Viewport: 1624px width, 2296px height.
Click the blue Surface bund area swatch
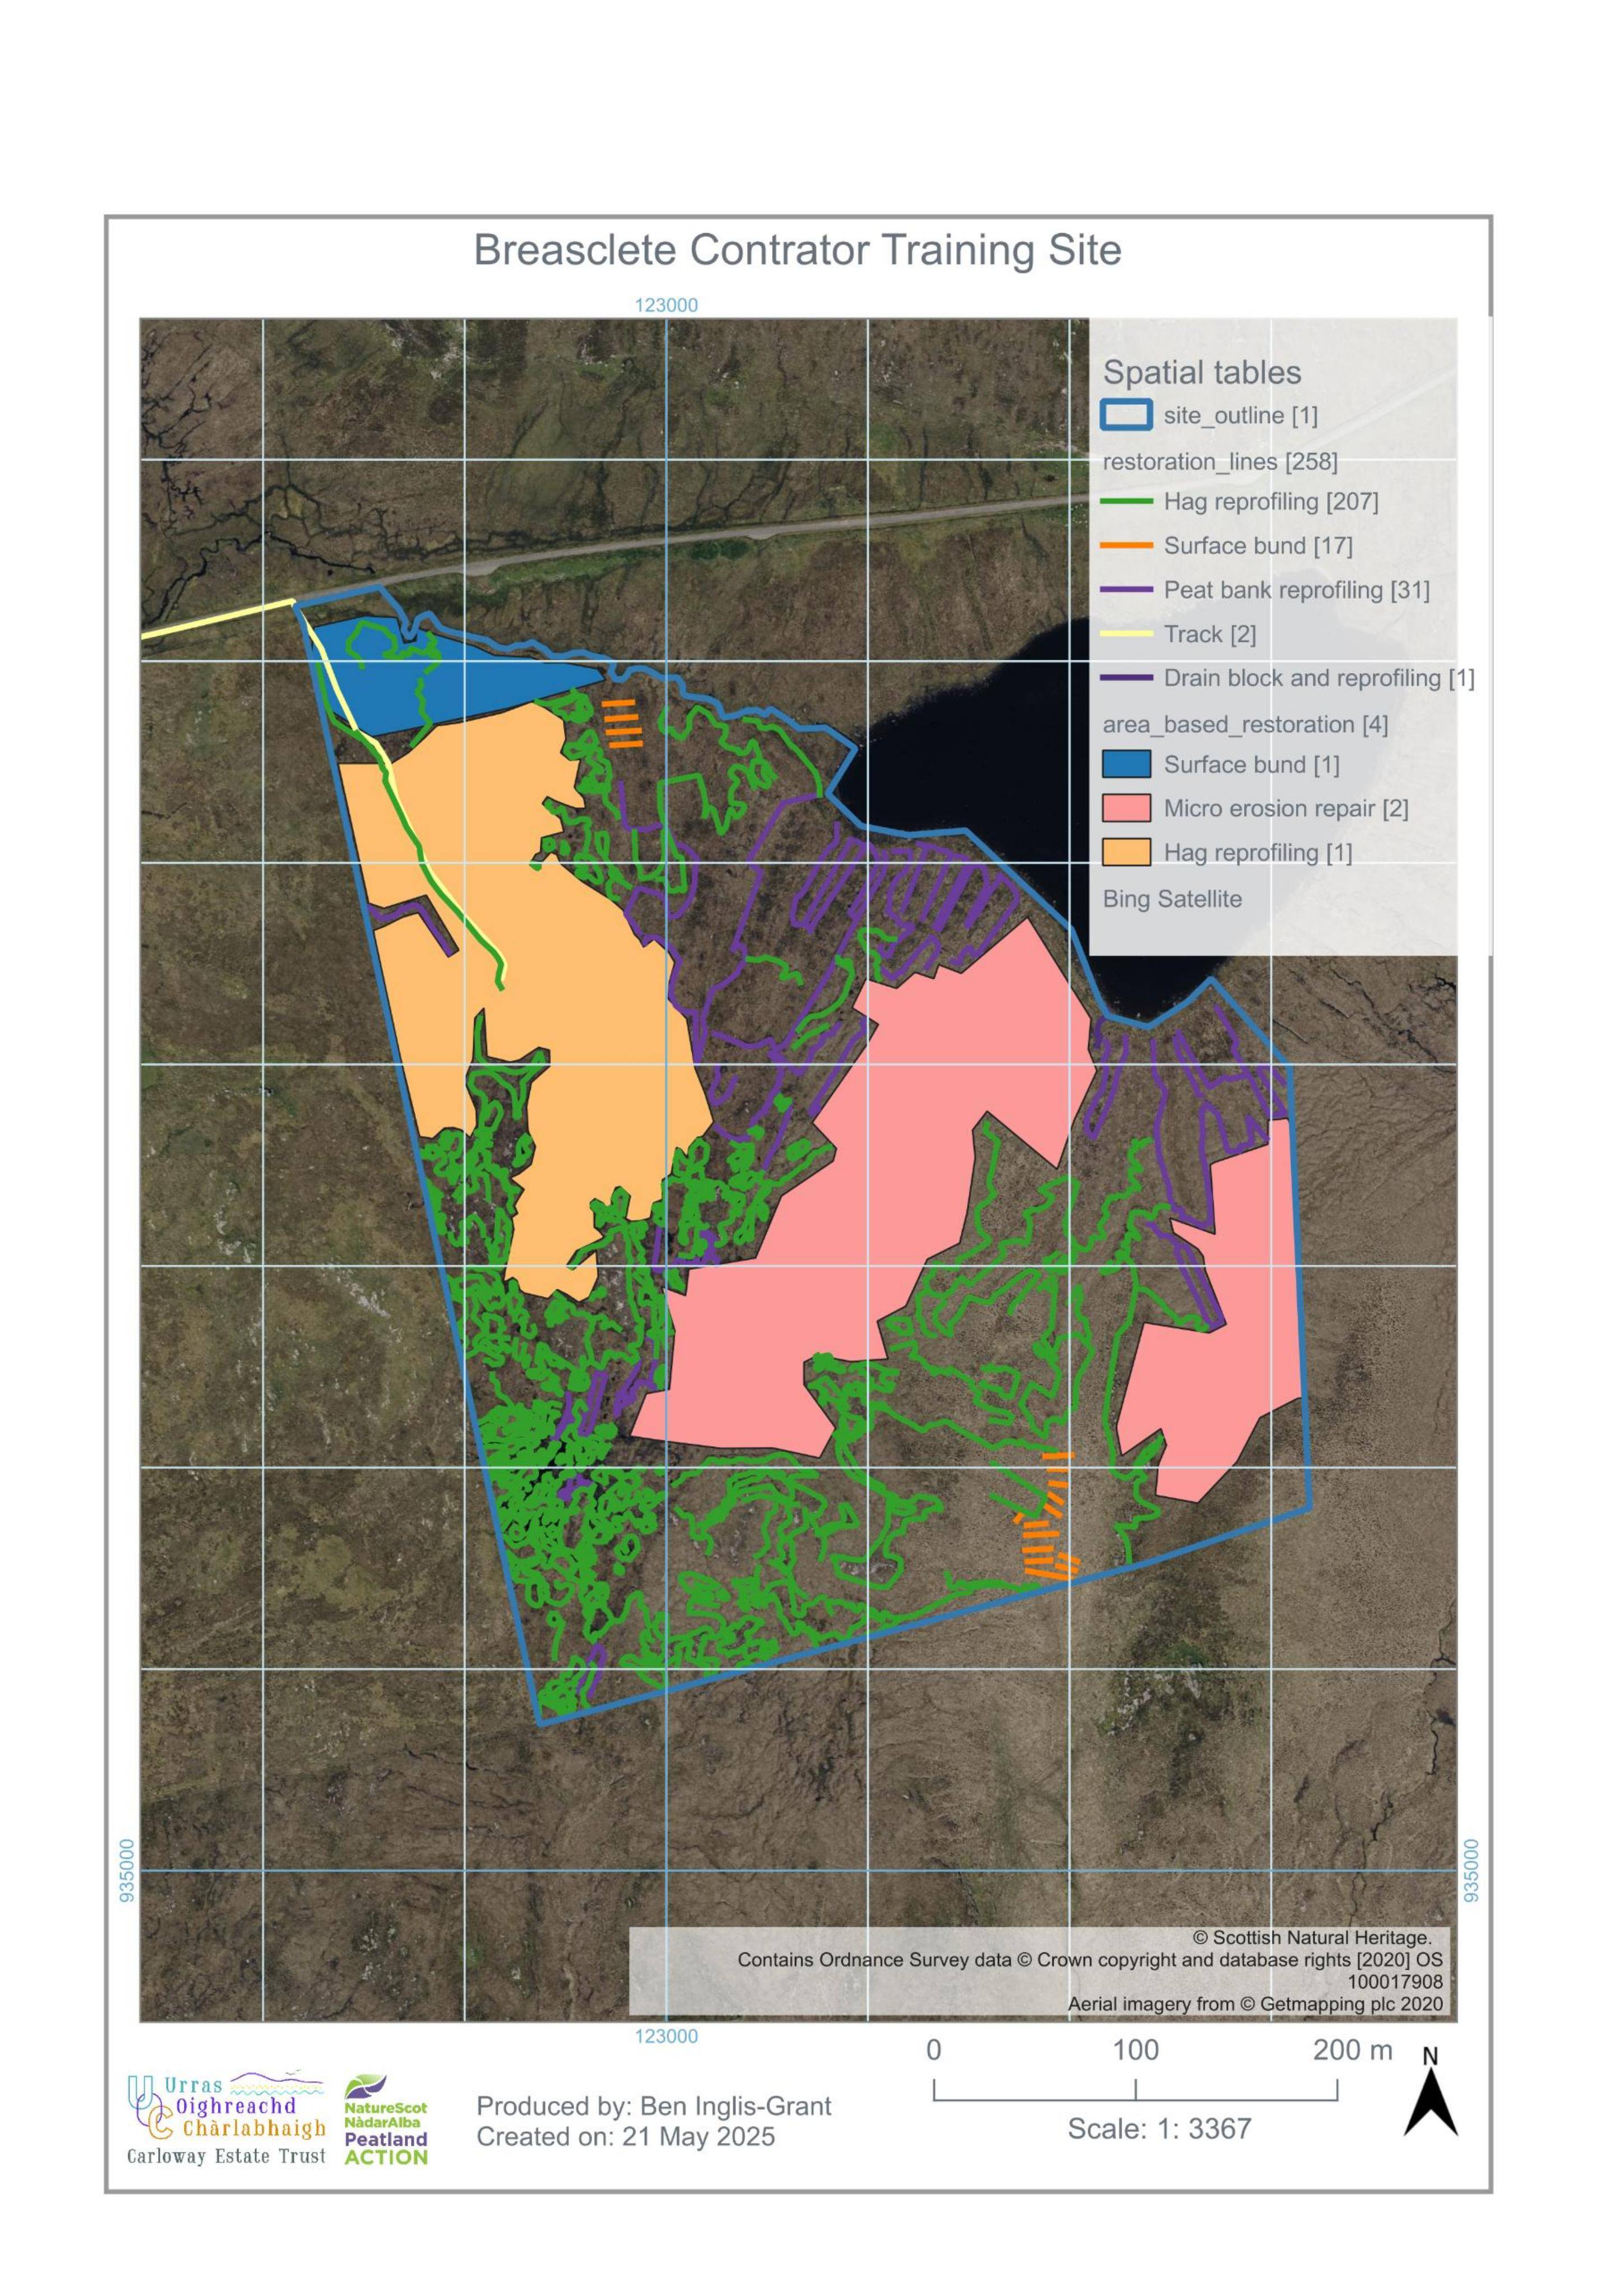(1126, 765)
